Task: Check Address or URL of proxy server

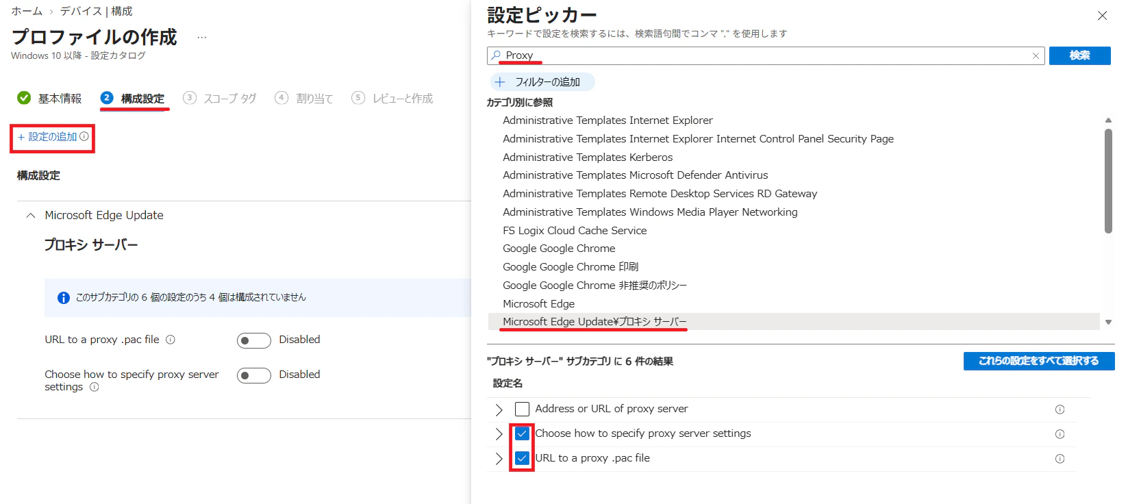Action: point(522,409)
